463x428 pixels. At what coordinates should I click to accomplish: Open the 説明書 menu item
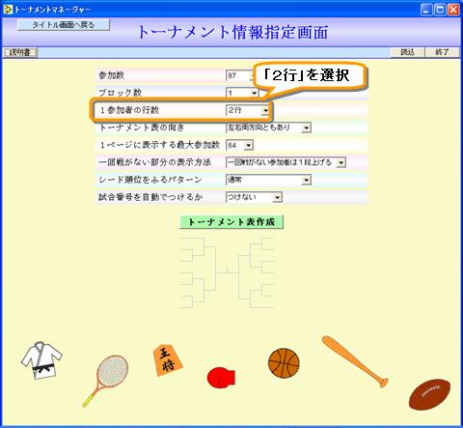20,52
